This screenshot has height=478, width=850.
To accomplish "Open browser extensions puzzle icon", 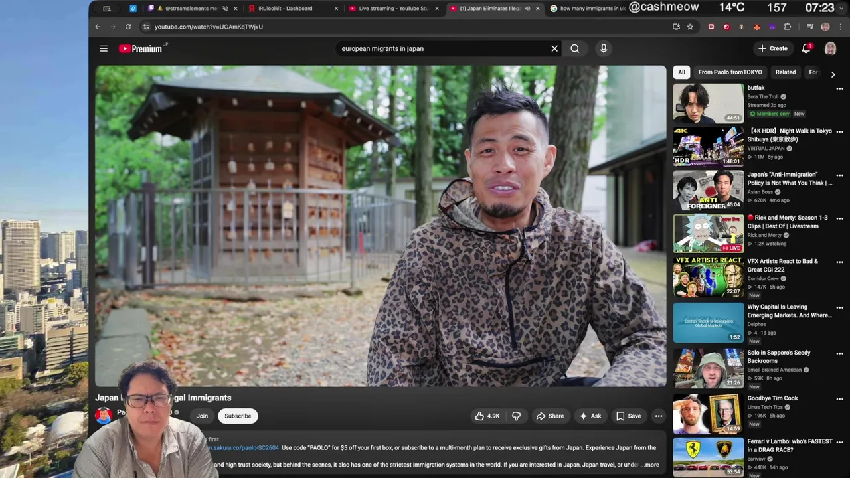I will 788,27.
